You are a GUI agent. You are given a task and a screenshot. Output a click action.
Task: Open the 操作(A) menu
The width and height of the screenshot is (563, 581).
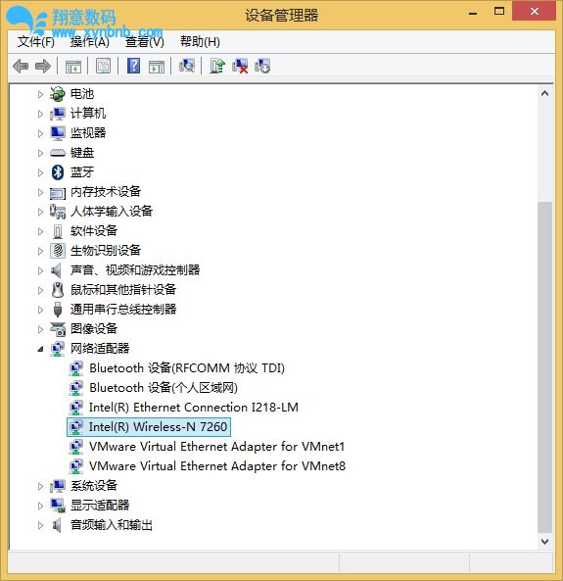coord(90,41)
